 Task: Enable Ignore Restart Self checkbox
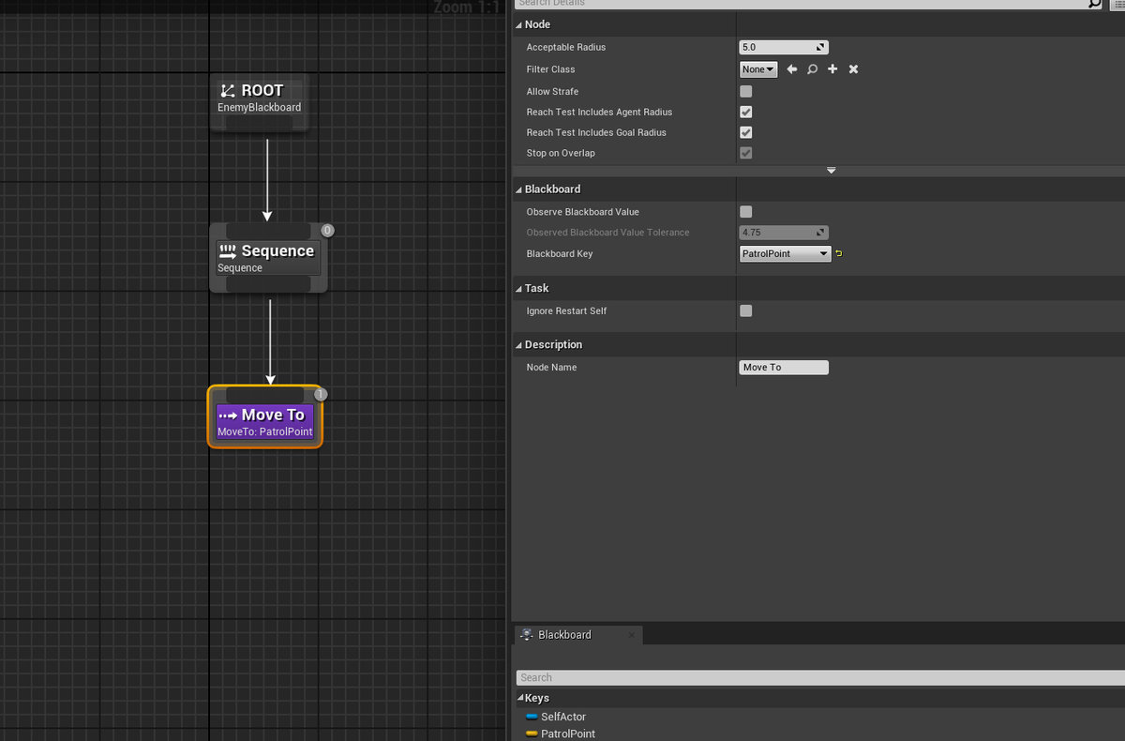(746, 310)
